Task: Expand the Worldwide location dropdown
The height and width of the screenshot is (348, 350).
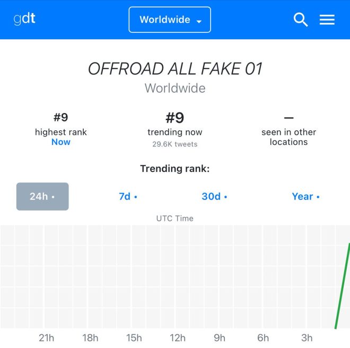Action: [170, 20]
